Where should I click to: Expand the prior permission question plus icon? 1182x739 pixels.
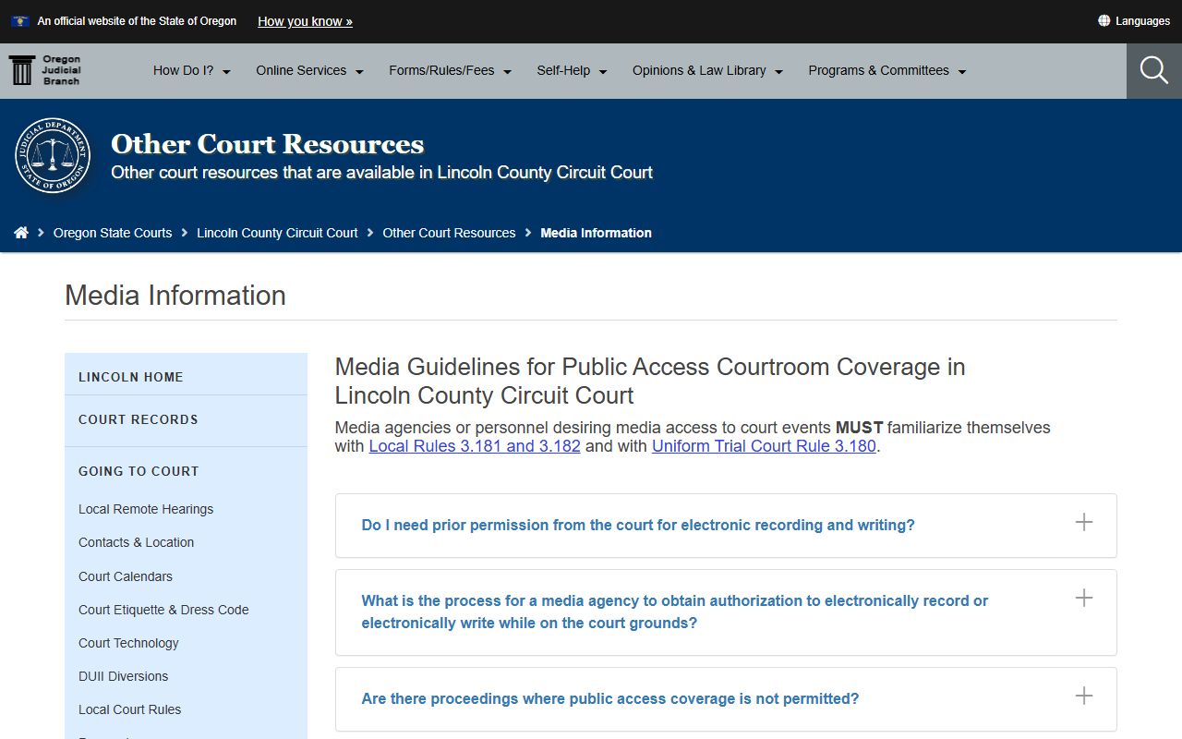(x=1084, y=522)
